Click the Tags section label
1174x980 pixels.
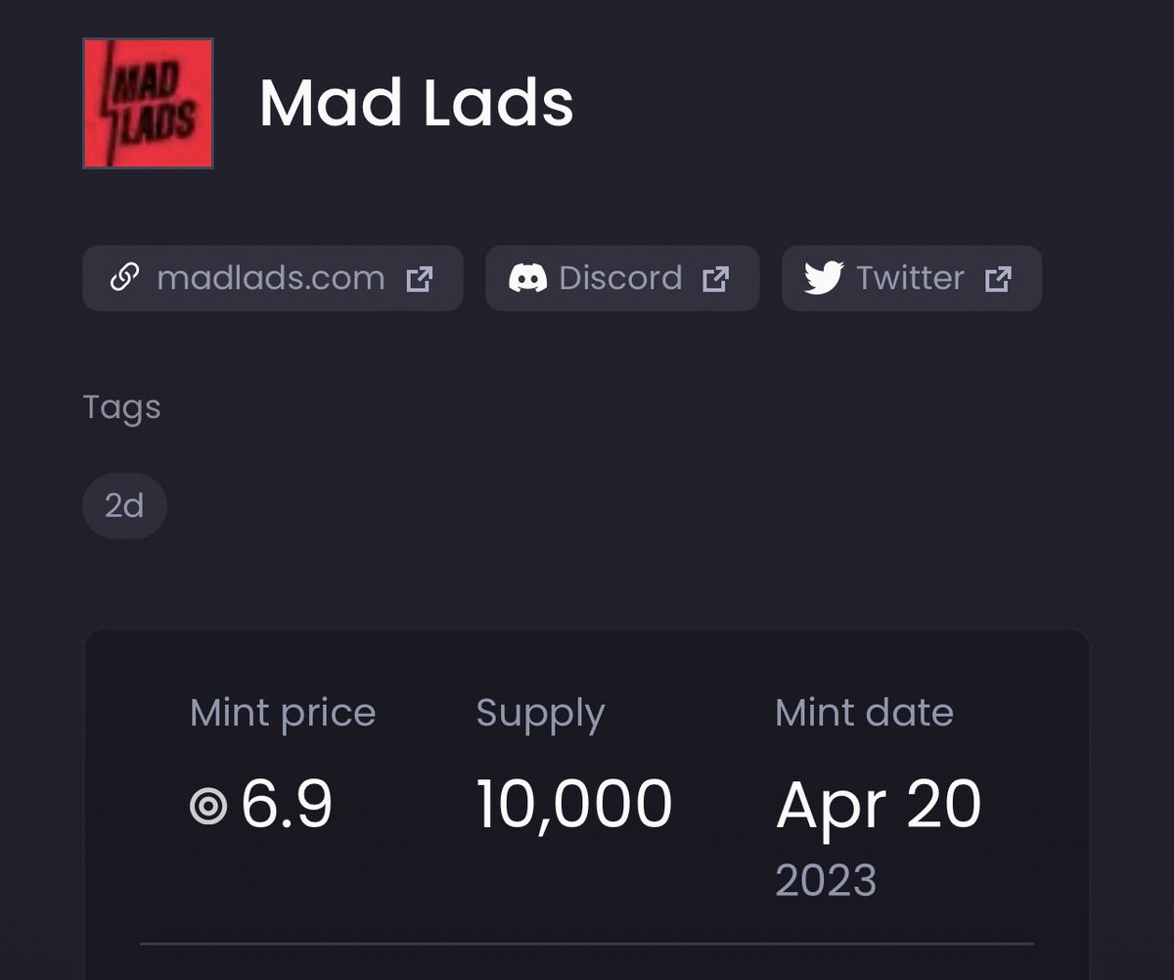(x=121, y=407)
